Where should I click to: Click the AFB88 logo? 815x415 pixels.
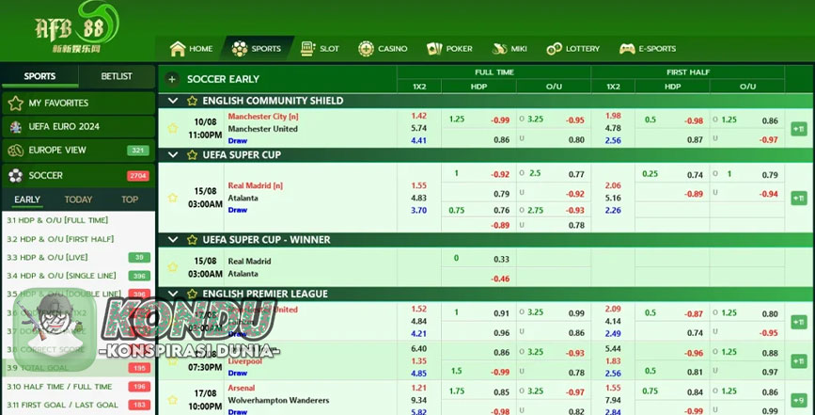click(x=77, y=27)
